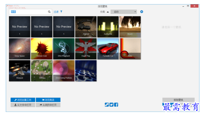Open the Facebook social icon
This screenshot has width=202, height=117.
pos(116,105)
